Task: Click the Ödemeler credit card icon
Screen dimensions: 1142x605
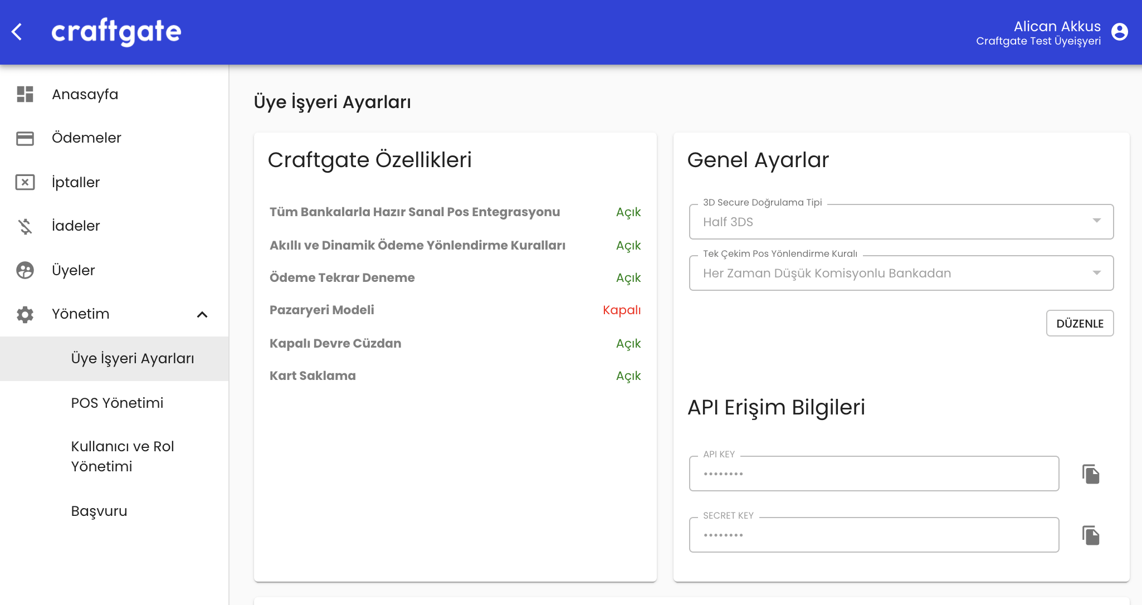Action: click(25, 138)
